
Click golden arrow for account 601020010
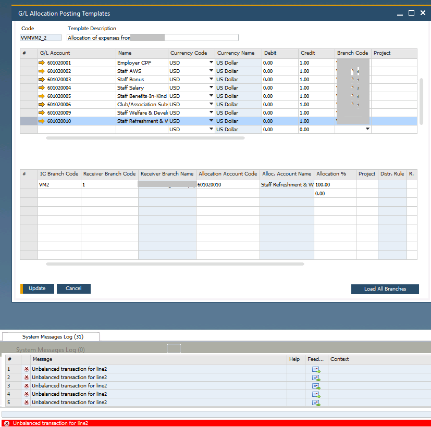click(42, 121)
